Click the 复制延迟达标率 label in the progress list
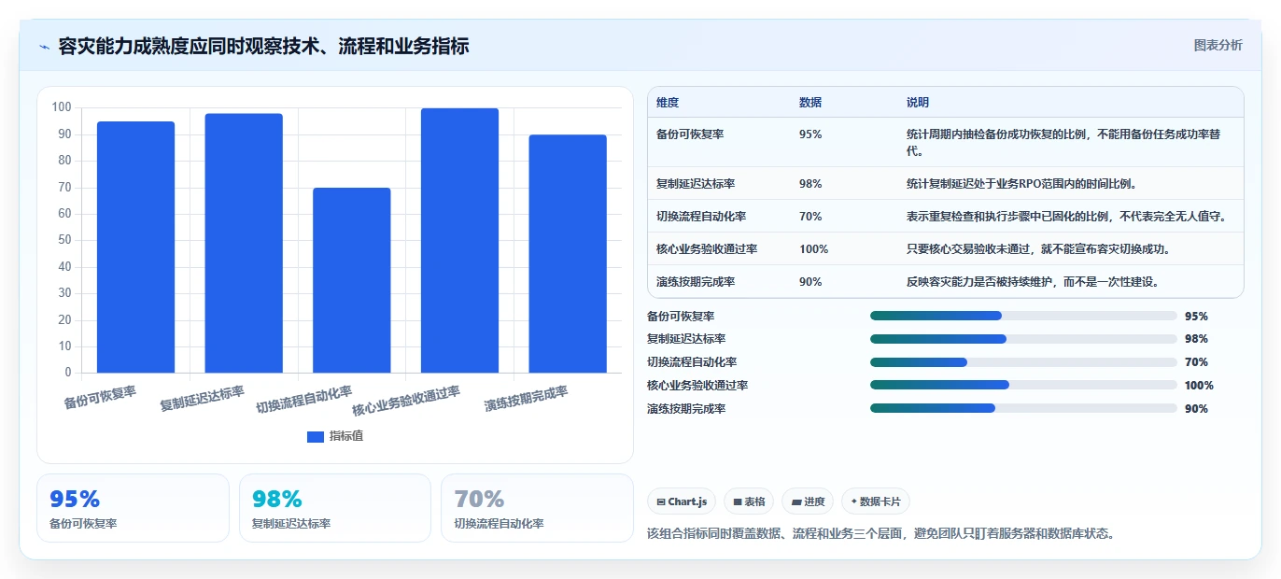1281x579 pixels. [686, 339]
